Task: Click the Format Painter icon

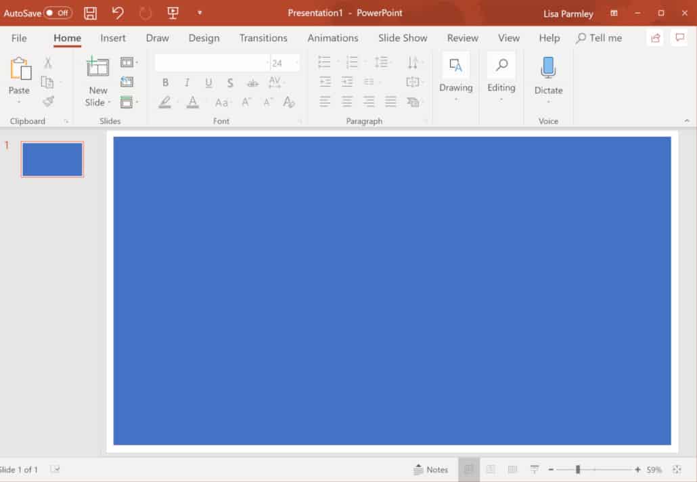Action: (x=48, y=102)
